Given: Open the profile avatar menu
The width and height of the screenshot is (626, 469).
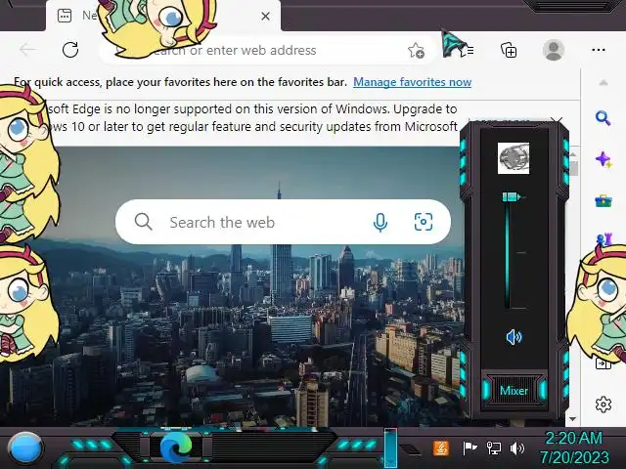Looking at the screenshot, I should click(554, 50).
